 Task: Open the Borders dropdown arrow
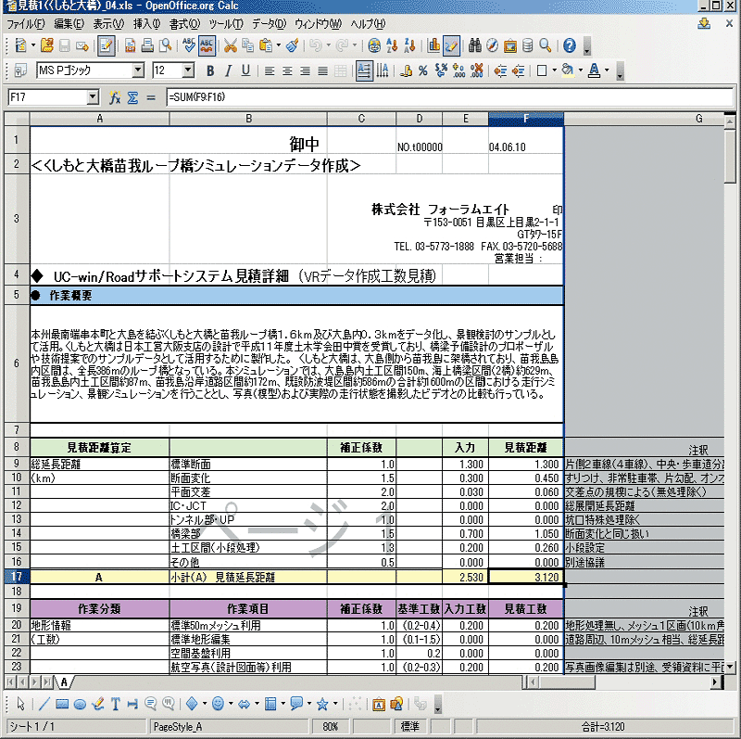point(554,71)
